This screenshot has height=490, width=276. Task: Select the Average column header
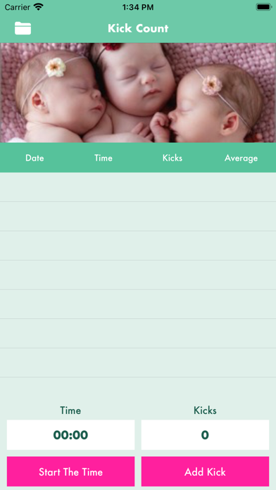tap(241, 158)
